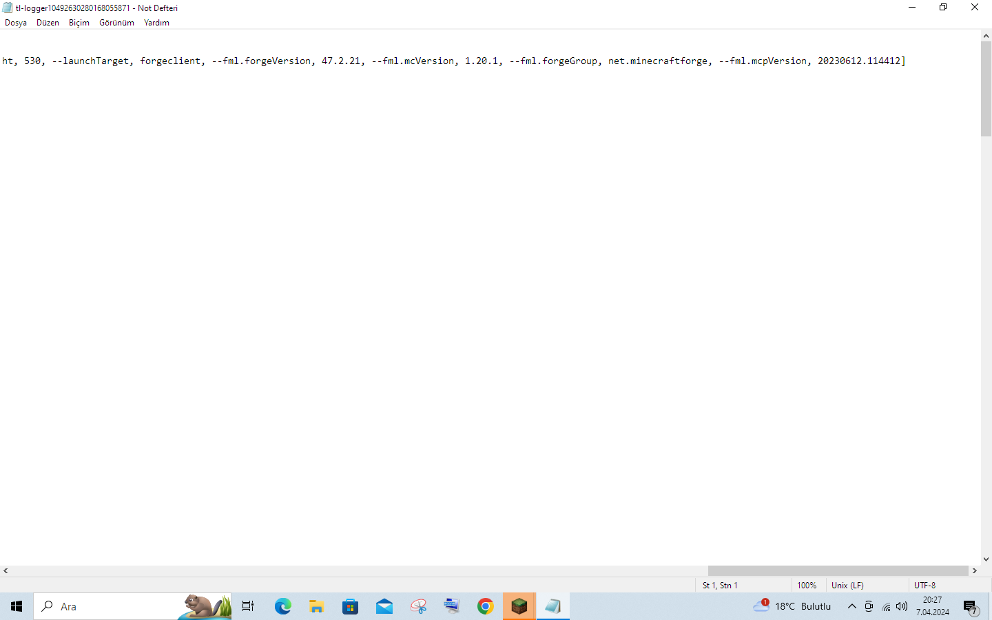Open the Dosya menu
992x620 pixels.
click(16, 23)
